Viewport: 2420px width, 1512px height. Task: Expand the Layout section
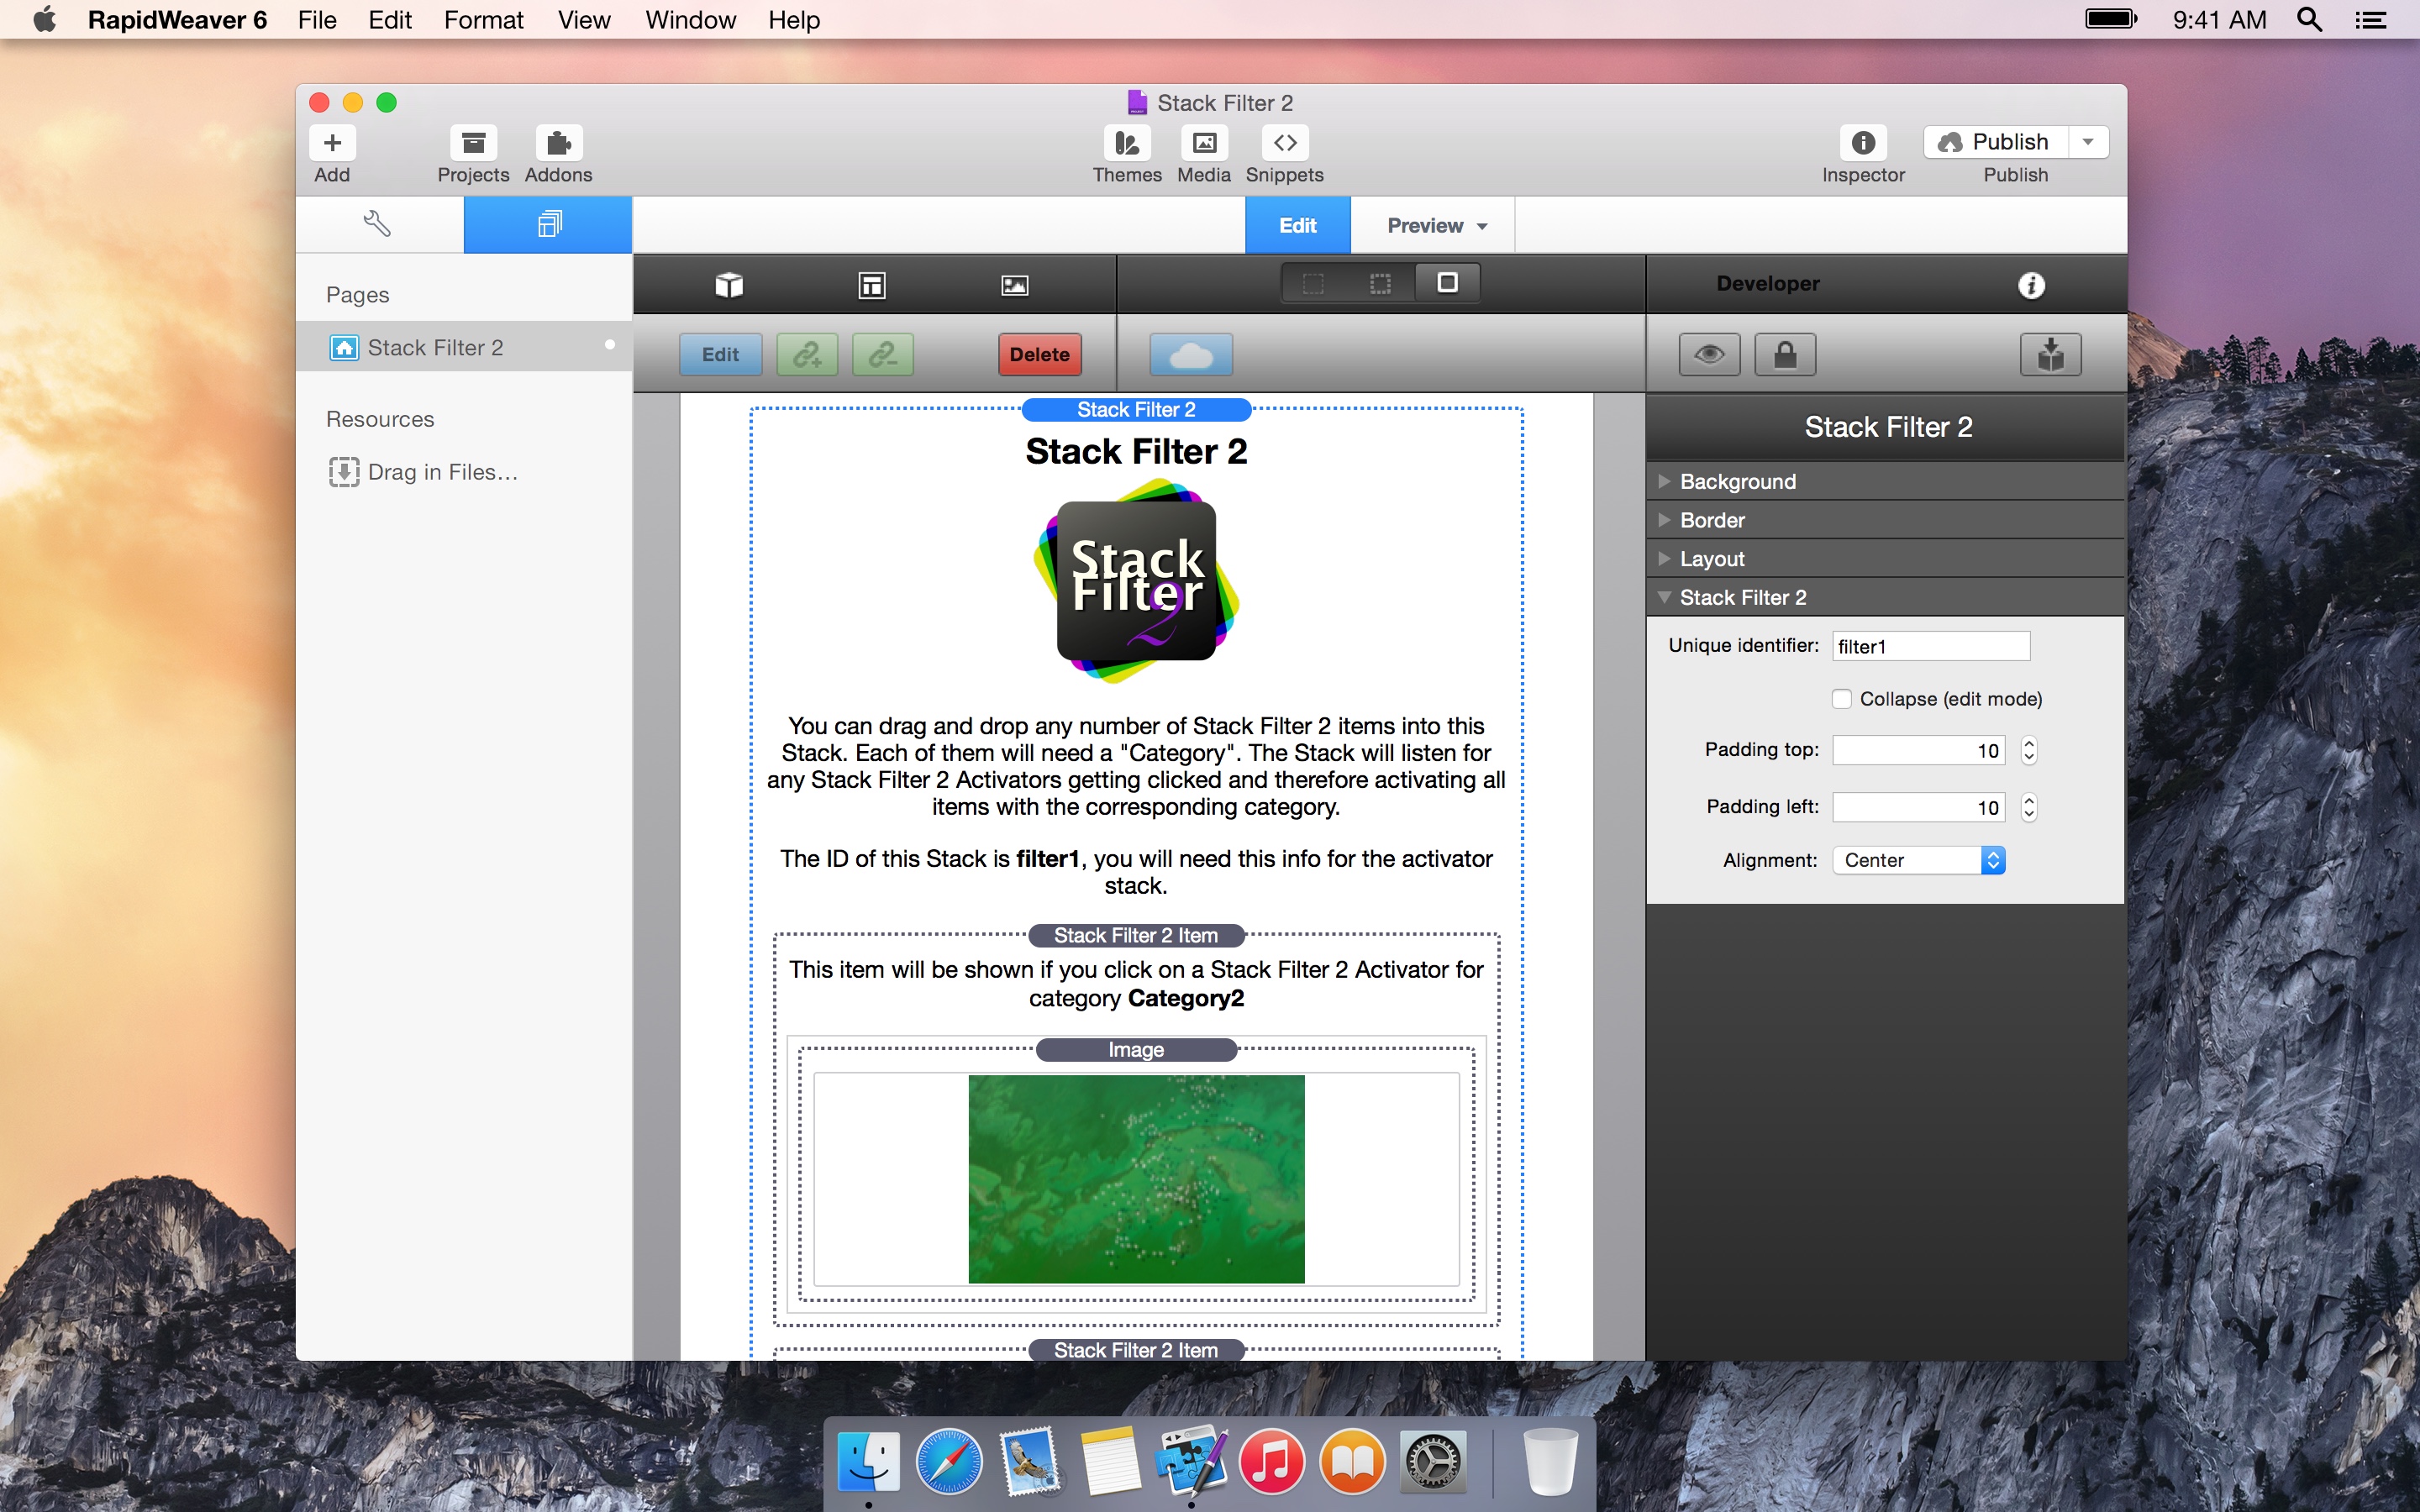tap(1885, 558)
